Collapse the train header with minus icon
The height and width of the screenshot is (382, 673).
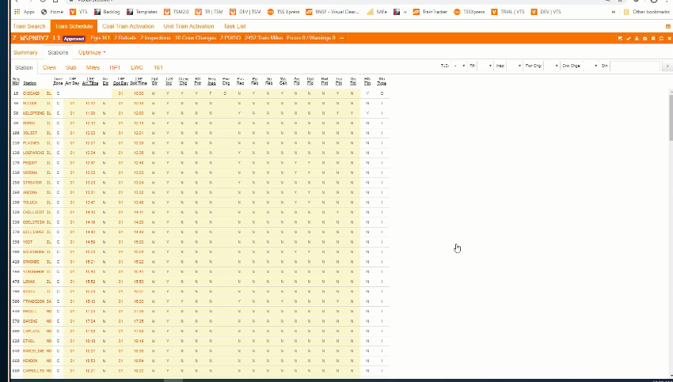point(342,38)
